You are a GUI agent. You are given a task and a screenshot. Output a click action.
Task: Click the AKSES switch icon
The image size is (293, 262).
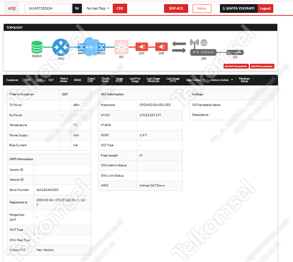pyautogui.click(x=101, y=47)
